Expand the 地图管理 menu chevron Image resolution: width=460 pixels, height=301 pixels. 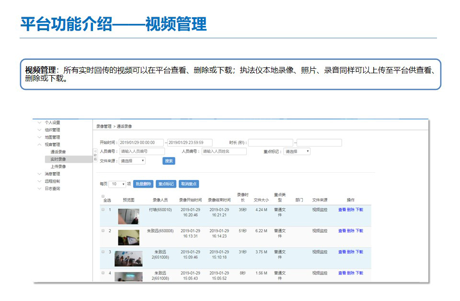(x=39, y=137)
